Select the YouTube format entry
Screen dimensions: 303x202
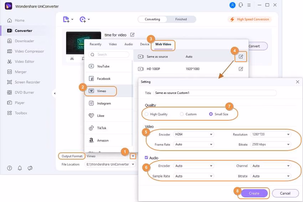pyautogui.click(x=108, y=66)
